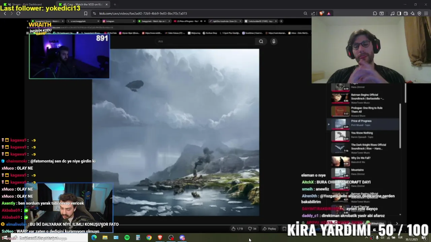Click Axently username in left chat
The height and width of the screenshot is (242, 431).
8,203
